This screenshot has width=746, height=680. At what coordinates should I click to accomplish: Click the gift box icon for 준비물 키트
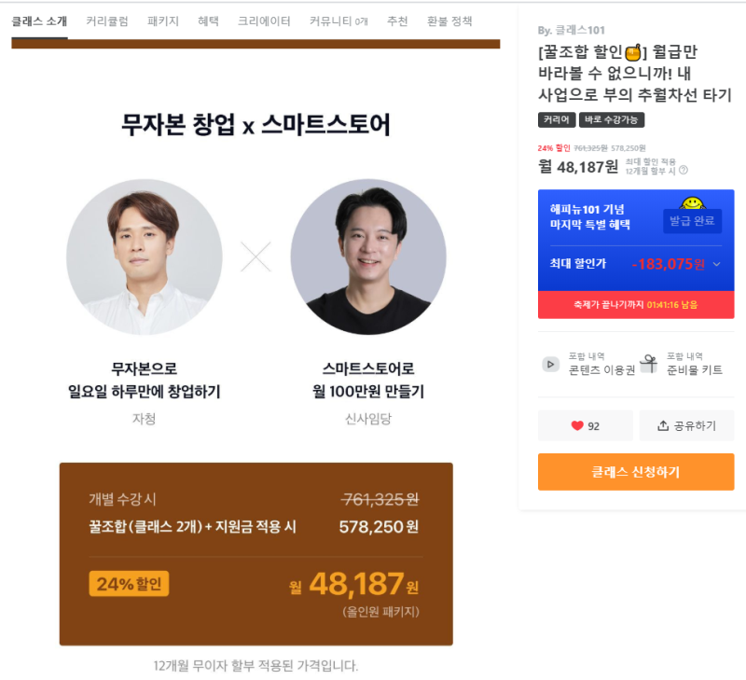[x=648, y=364]
